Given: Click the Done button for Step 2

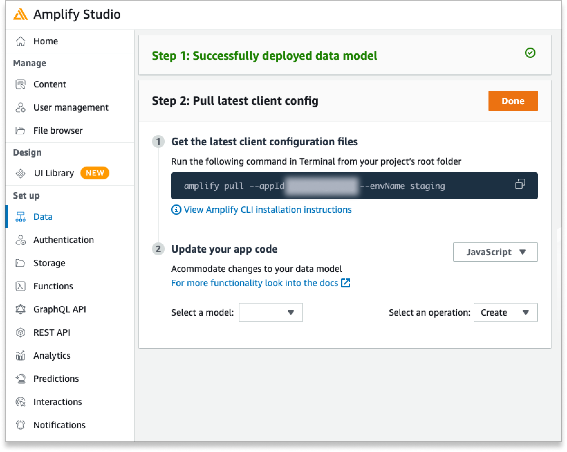Looking at the screenshot, I should pos(513,101).
